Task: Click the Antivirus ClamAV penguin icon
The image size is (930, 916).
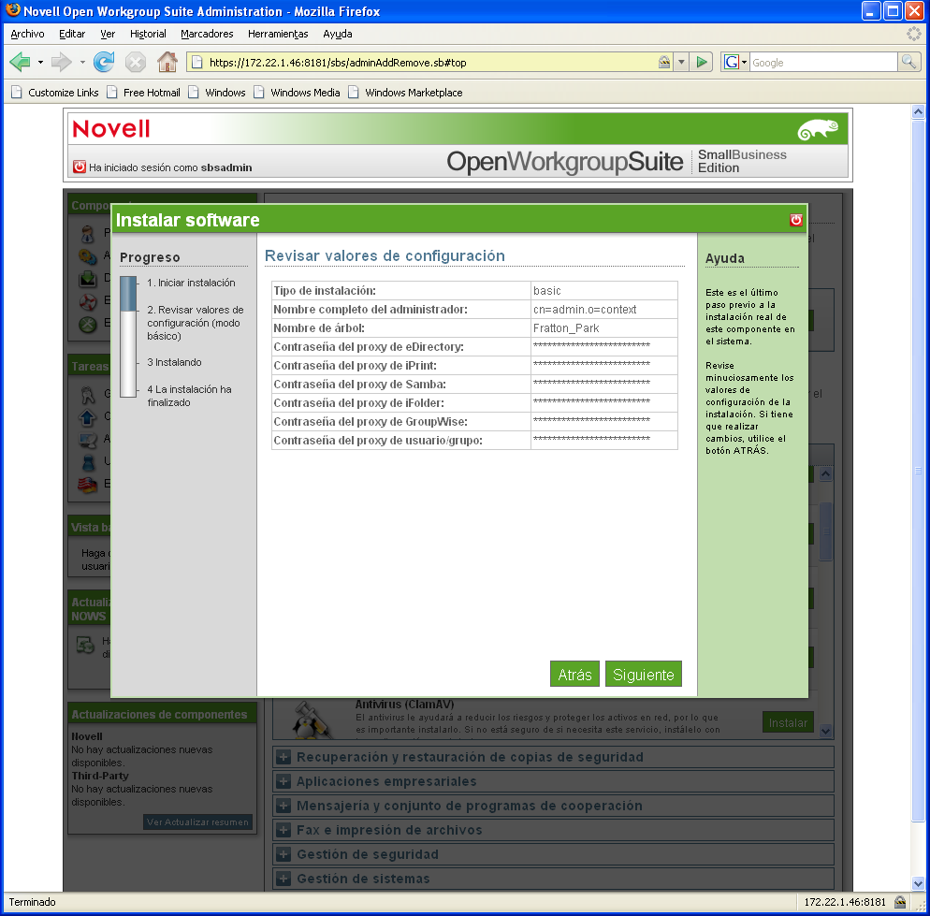Action: (311, 720)
